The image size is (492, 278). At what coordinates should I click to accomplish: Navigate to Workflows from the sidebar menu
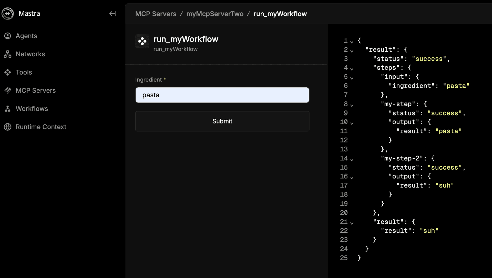(32, 109)
